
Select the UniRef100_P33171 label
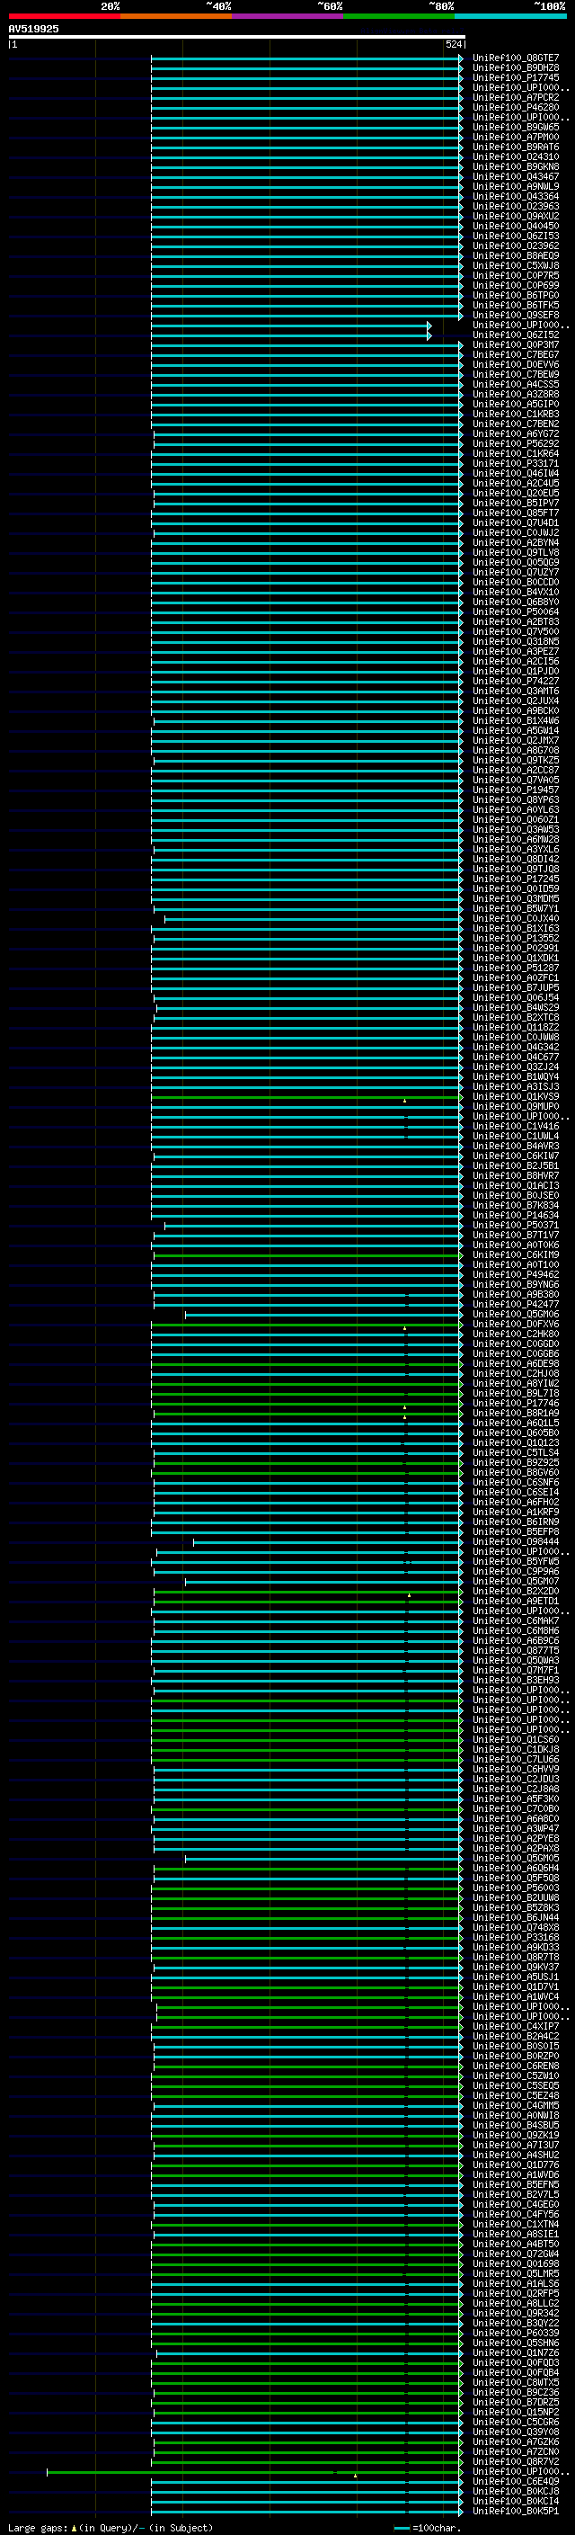516,463
